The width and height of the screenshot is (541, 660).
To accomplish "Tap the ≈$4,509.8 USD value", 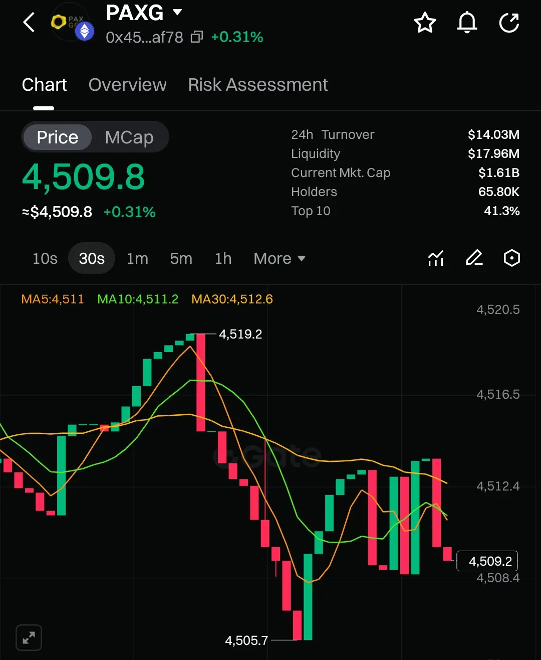I will click(57, 212).
